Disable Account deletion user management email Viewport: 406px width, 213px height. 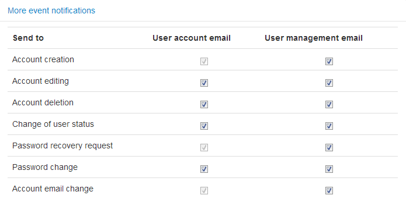pos(329,104)
